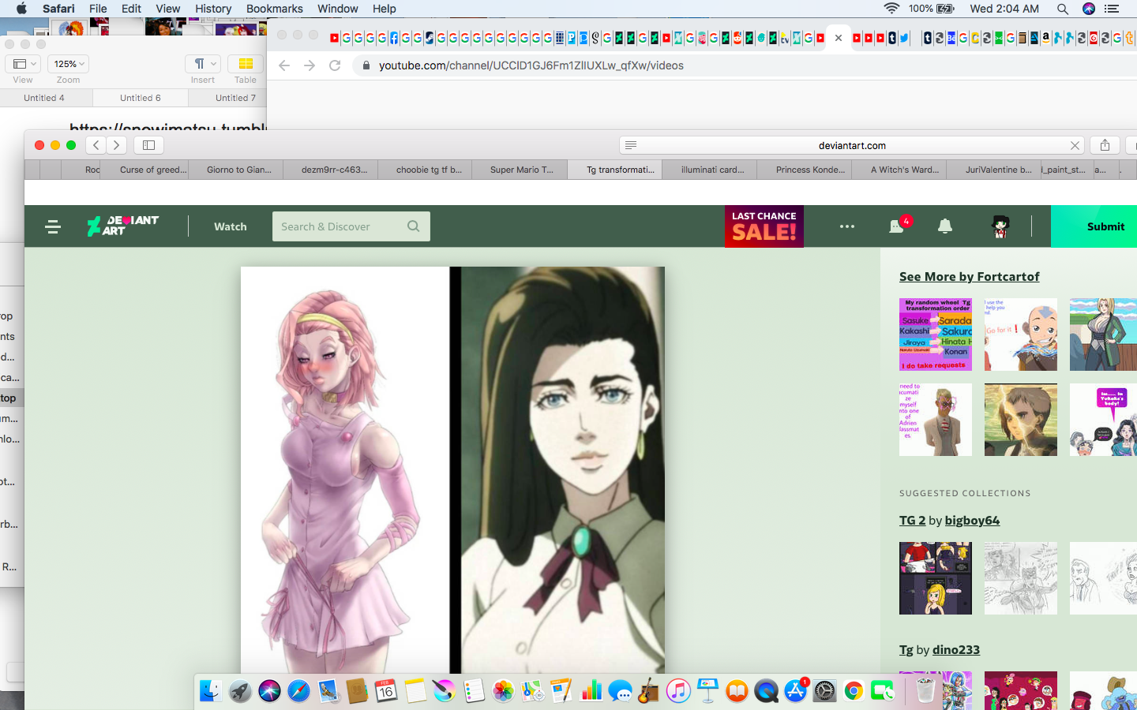Open the History menu in menu bar
Screen dimensions: 1137x710
point(213,9)
